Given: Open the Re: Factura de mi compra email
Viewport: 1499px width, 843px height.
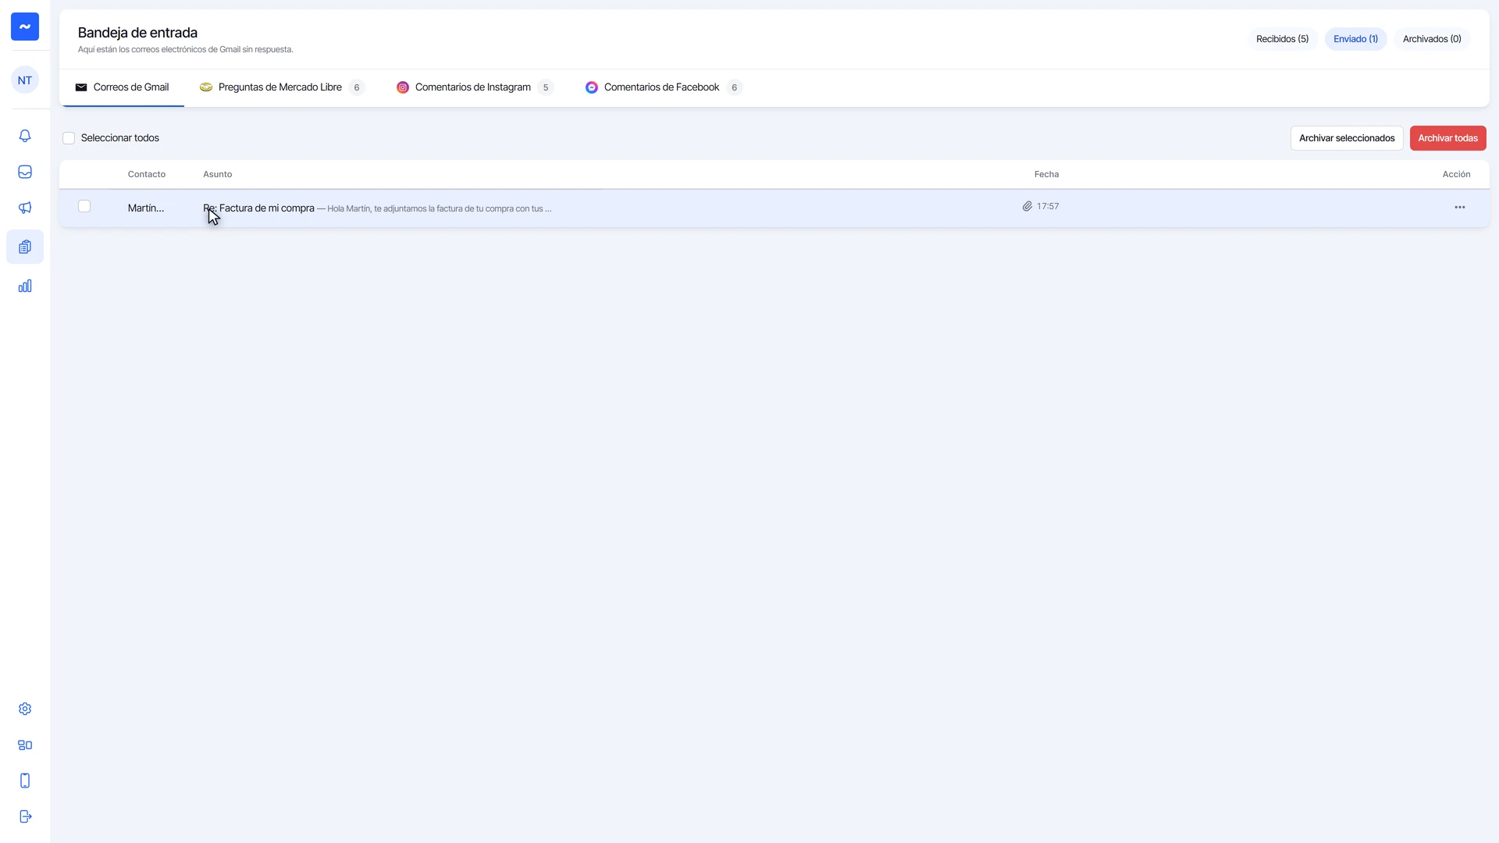Looking at the screenshot, I should pos(258,208).
